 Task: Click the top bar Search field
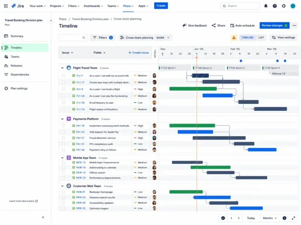(240, 6)
